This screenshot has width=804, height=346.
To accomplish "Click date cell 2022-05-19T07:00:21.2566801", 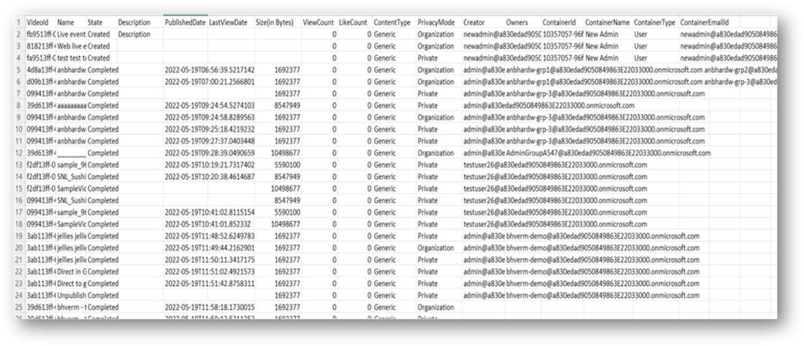I will click(209, 81).
